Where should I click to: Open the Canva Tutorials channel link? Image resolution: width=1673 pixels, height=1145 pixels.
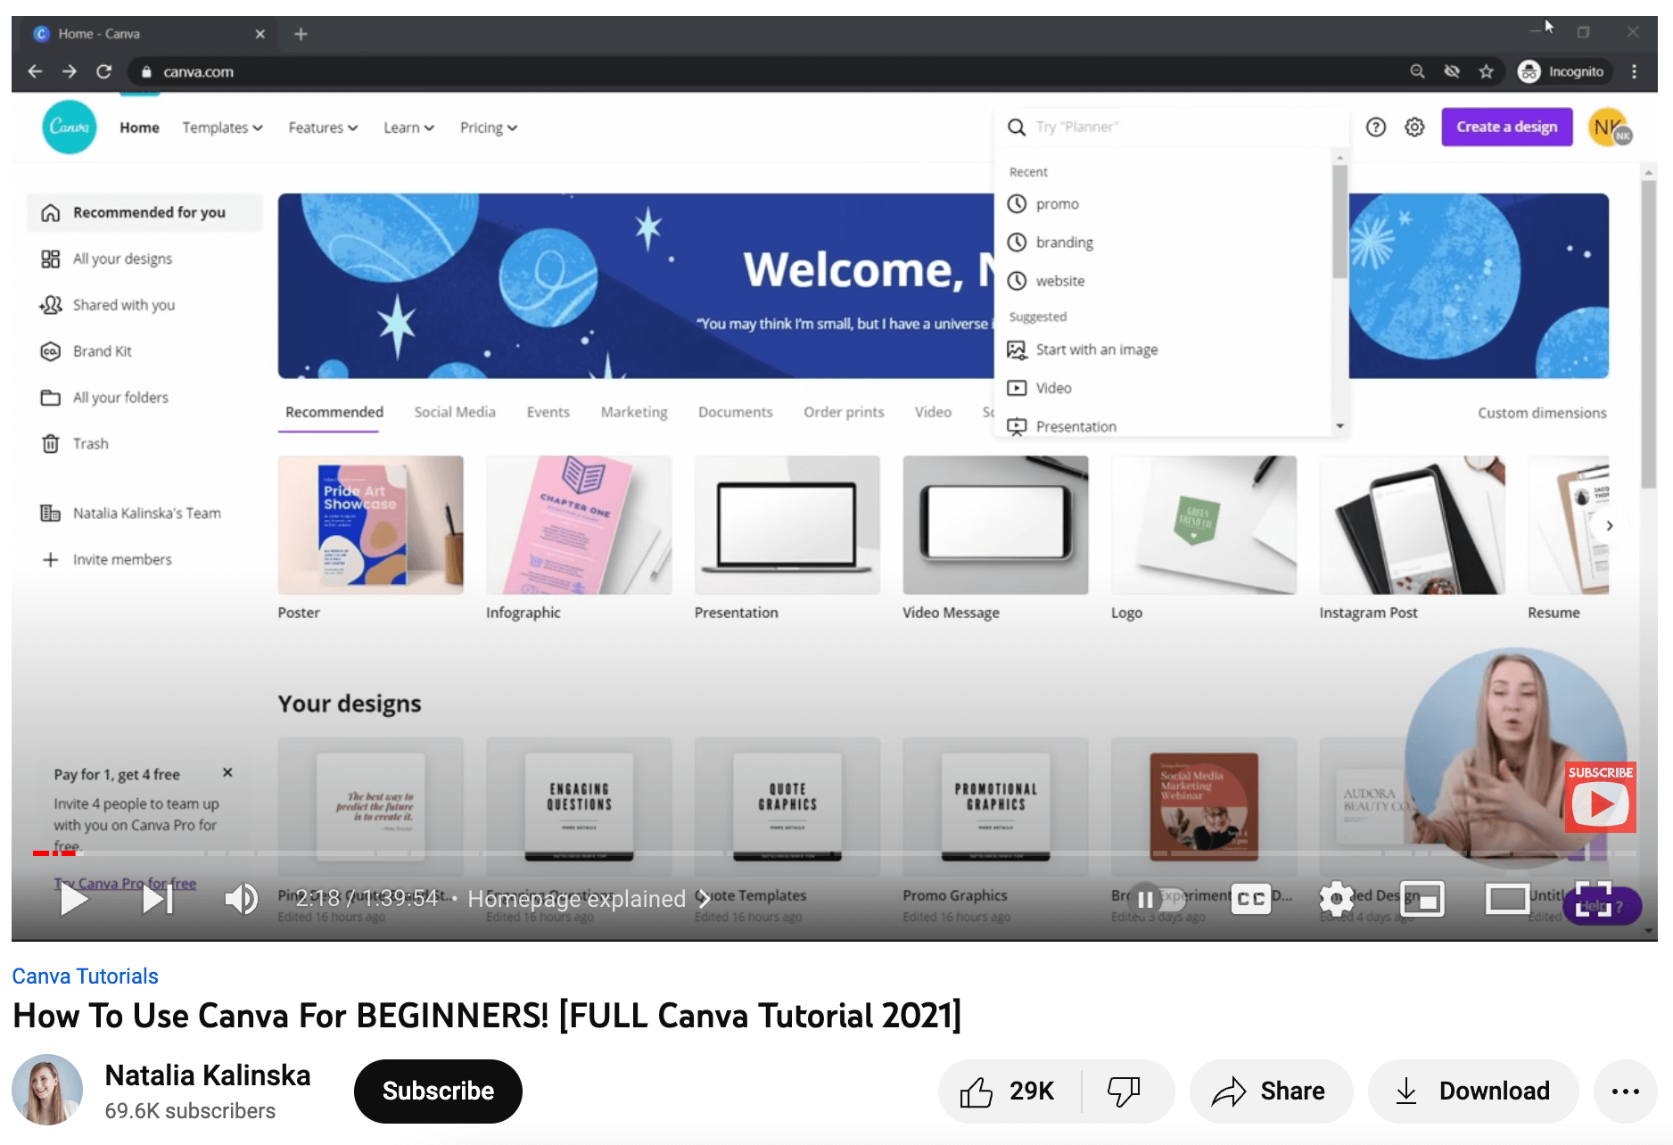[x=86, y=976]
